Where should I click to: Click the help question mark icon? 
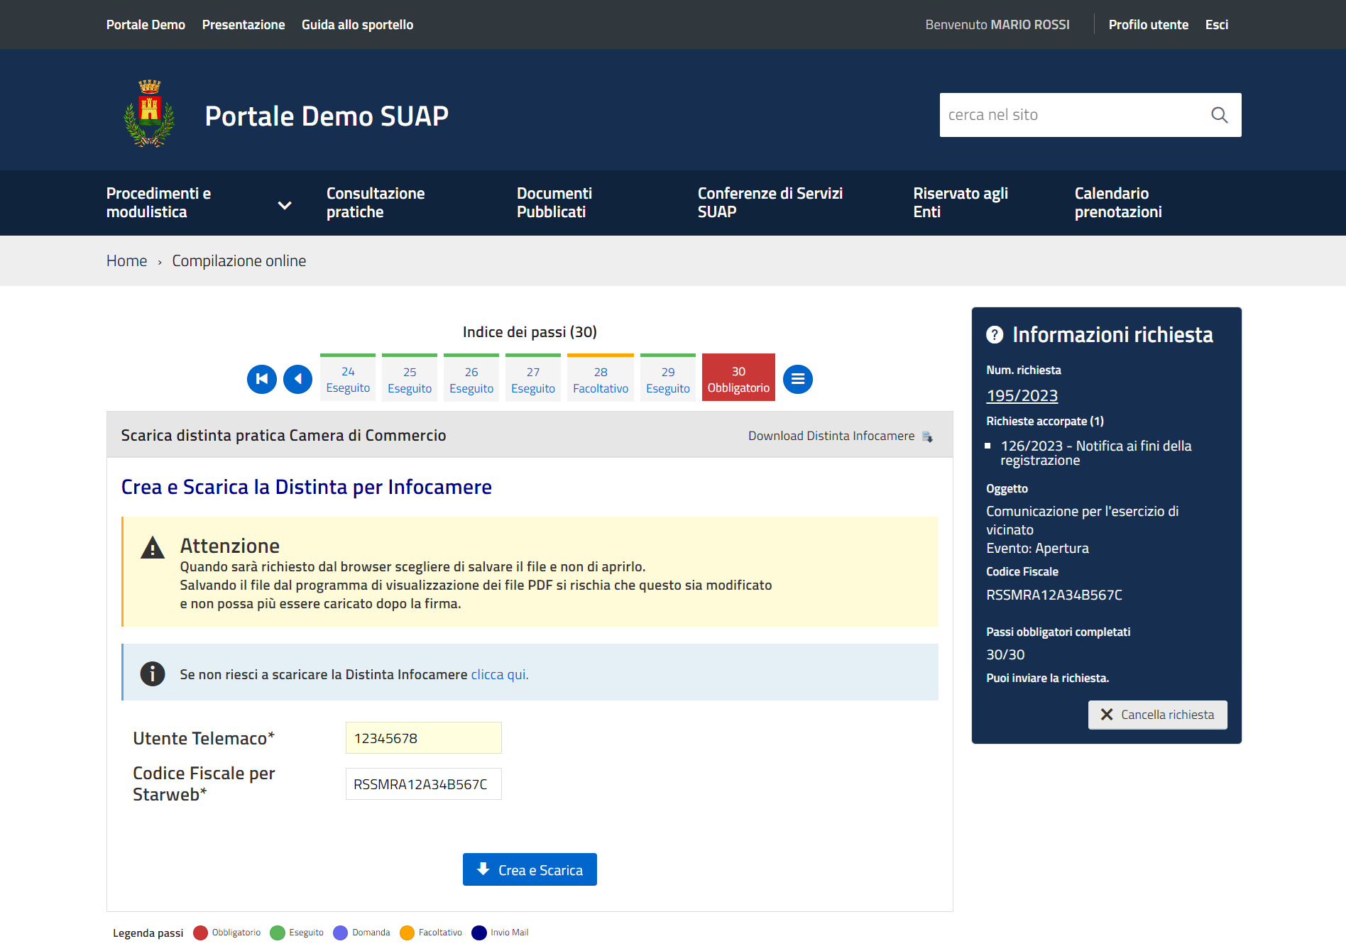(995, 335)
